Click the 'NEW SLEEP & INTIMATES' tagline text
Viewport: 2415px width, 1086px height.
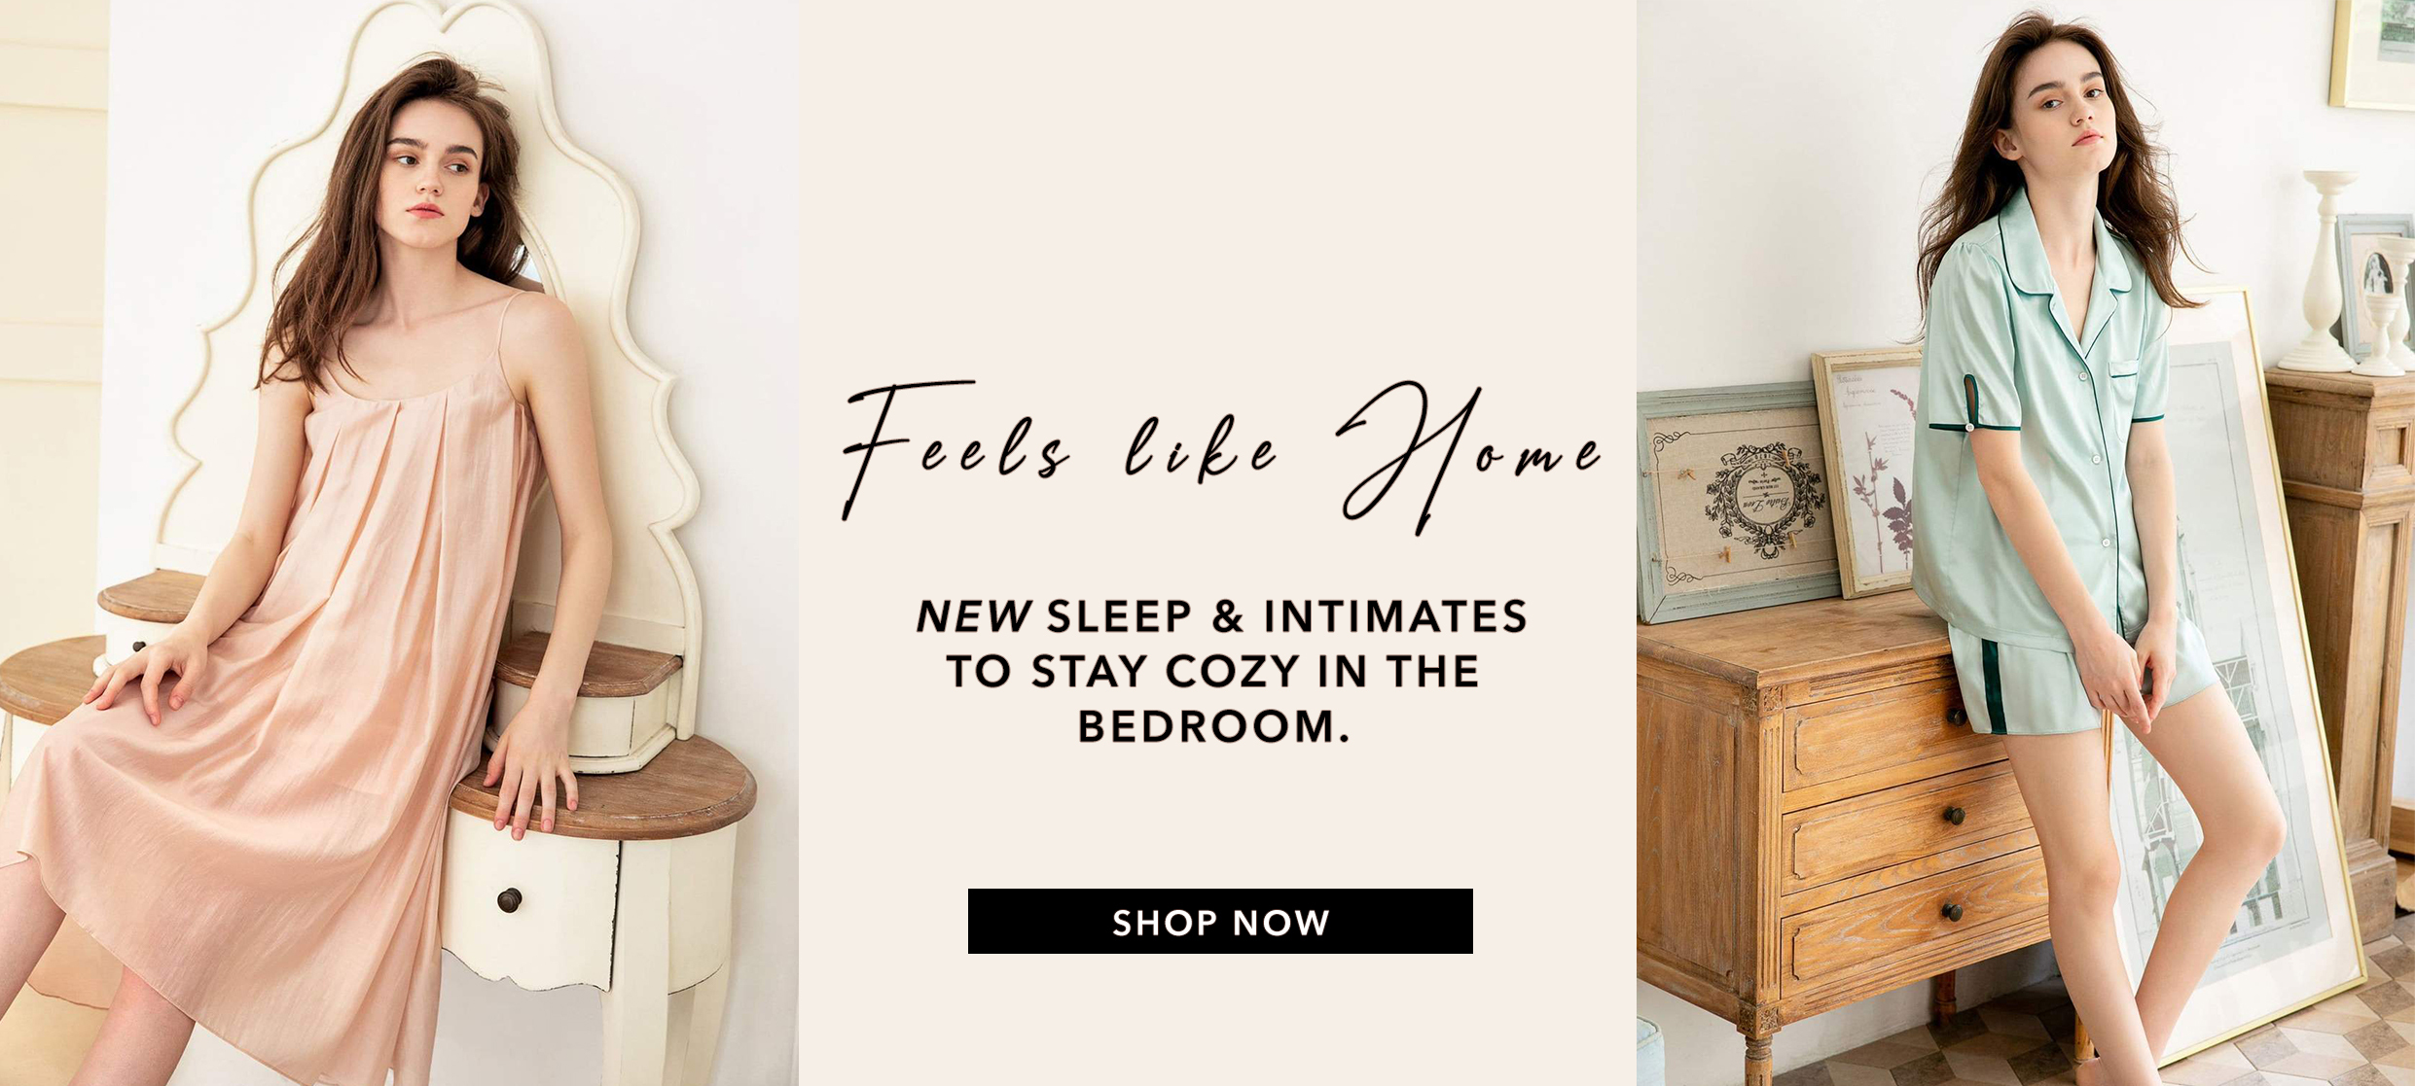point(1222,615)
